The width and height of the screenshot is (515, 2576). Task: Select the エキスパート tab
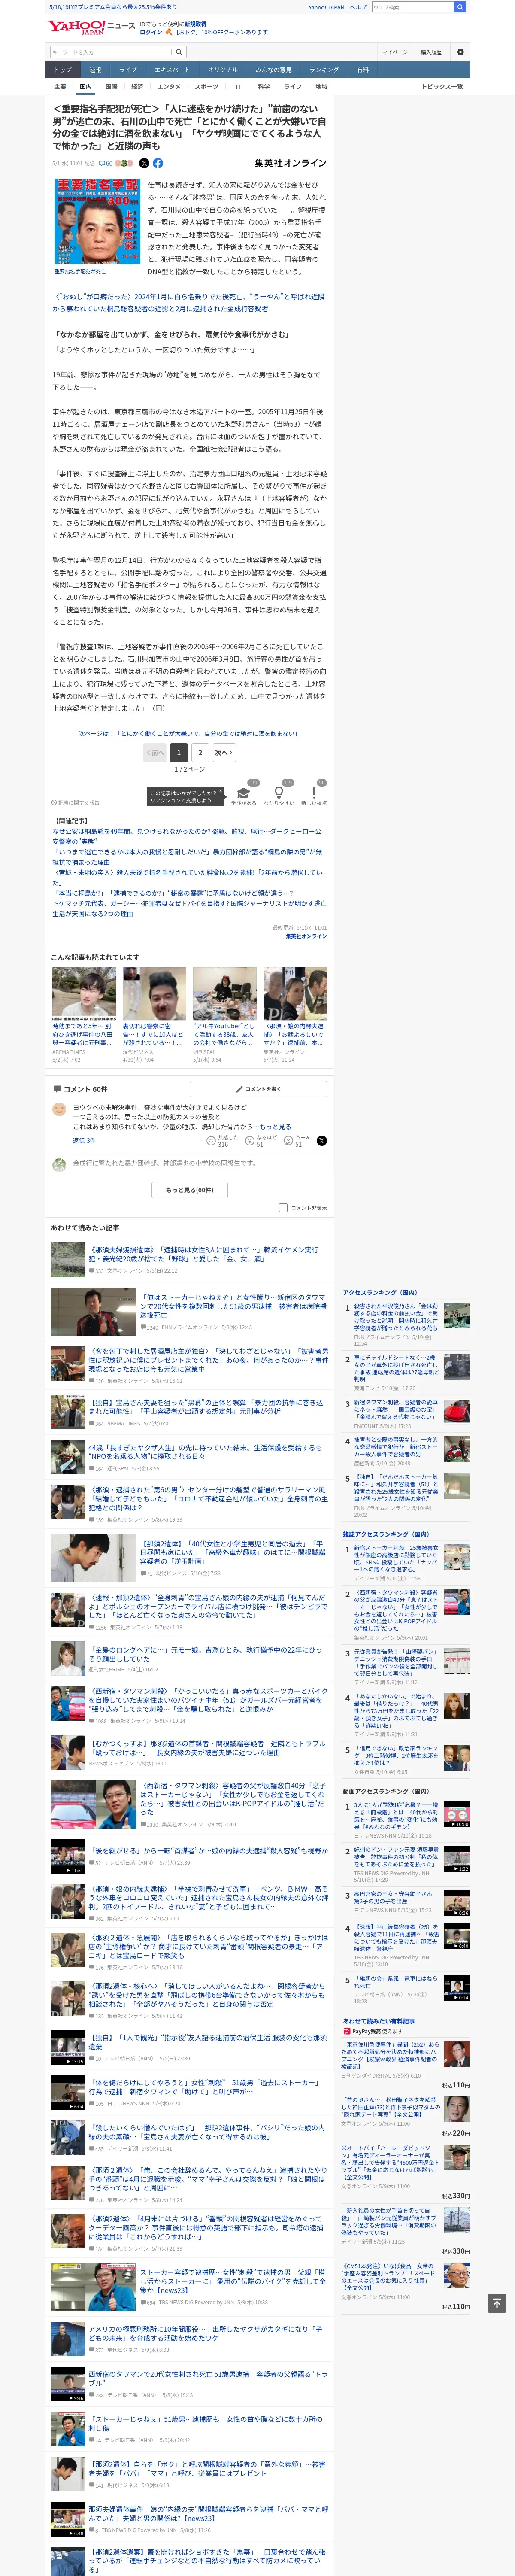click(x=172, y=70)
